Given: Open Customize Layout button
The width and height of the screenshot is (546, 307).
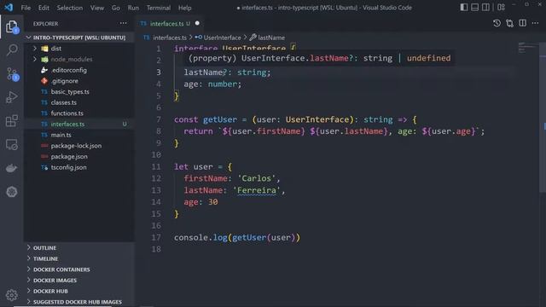Looking at the screenshot, I should [x=501, y=8].
